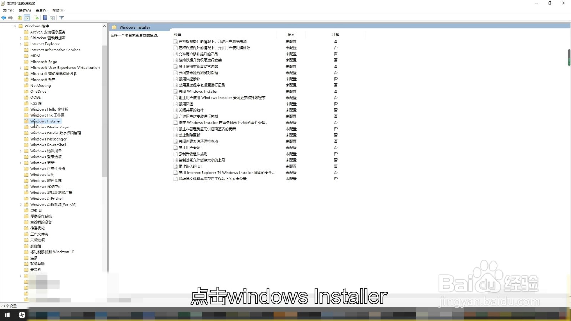Select Microsoft Edge folder in tree
The image size is (571, 321).
coord(44,62)
